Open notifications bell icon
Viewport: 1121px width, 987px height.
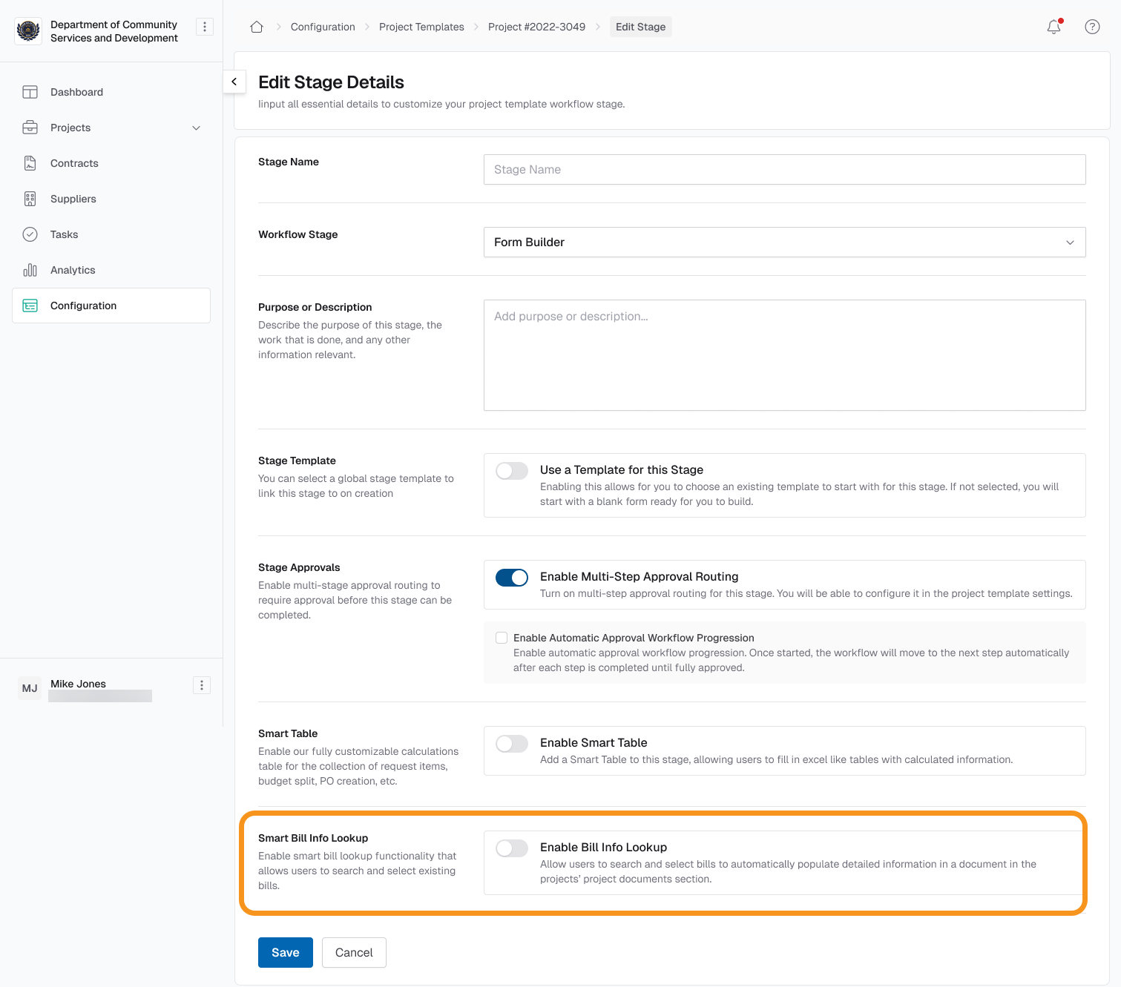(1053, 27)
